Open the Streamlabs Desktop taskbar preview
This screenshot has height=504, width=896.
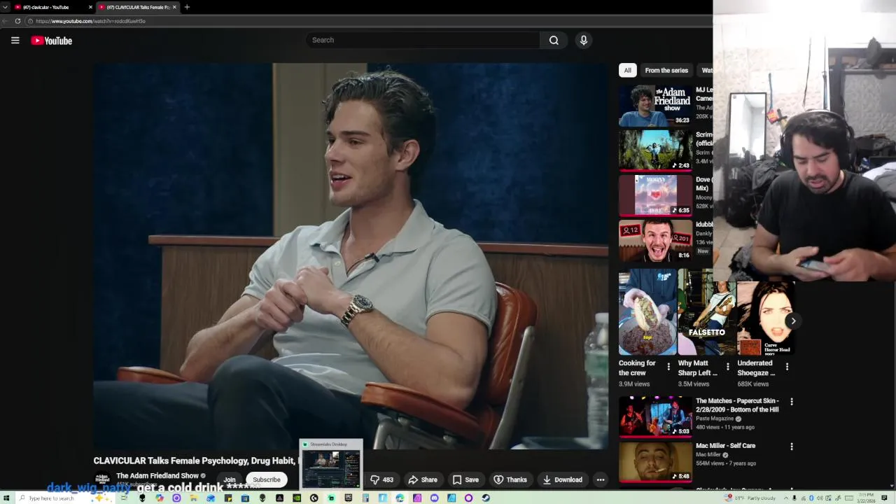[331, 464]
